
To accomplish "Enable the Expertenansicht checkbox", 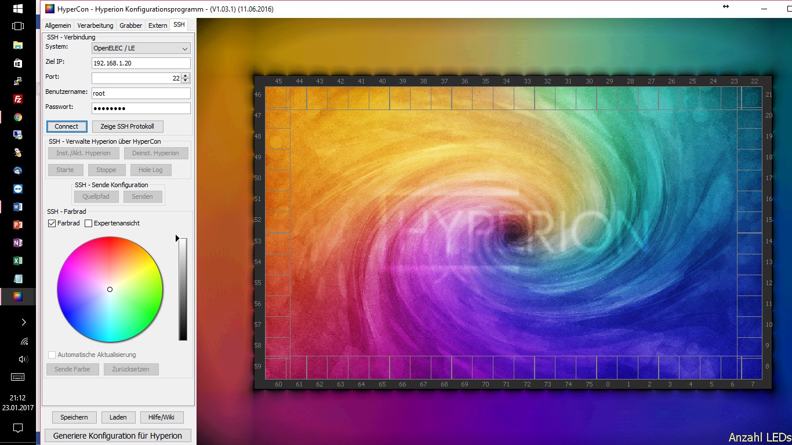I will (89, 223).
